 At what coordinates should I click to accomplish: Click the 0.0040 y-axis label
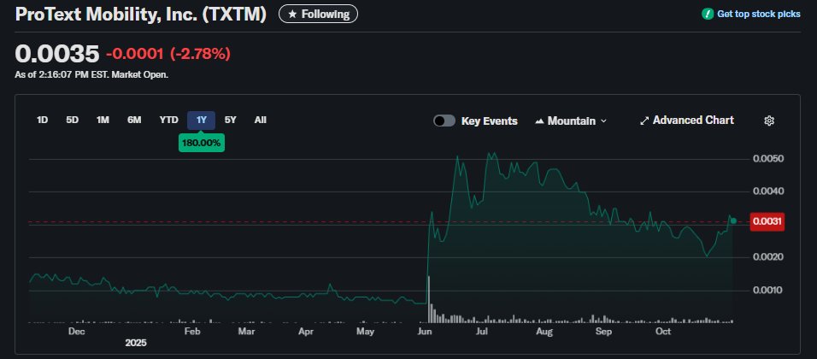[767, 191]
